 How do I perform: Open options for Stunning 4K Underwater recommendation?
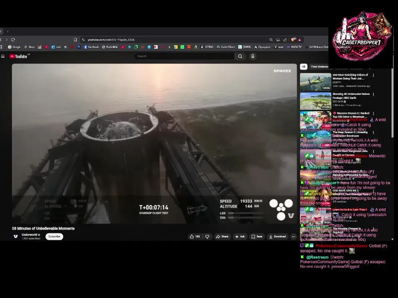pyautogui.click(x=374, y=94)
